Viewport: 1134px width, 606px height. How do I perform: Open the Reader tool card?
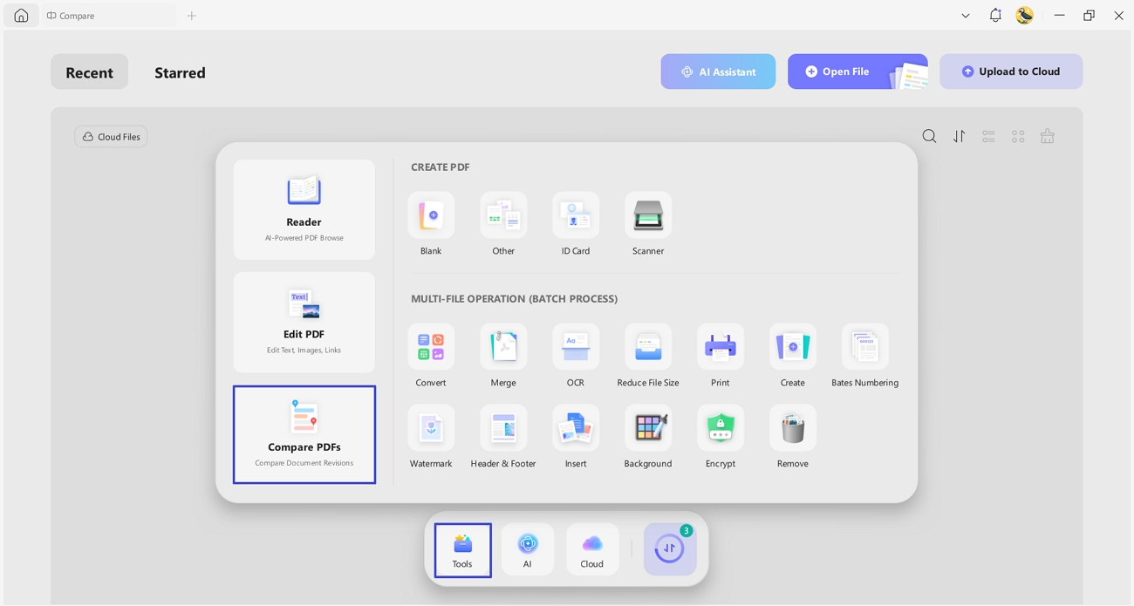pos(304,209)
